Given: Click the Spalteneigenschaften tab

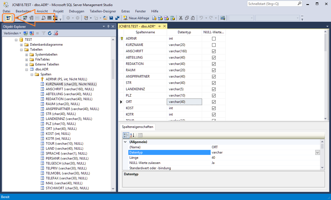Looking at the screenshot, I should pyautogui.click(x=138, y=127).
